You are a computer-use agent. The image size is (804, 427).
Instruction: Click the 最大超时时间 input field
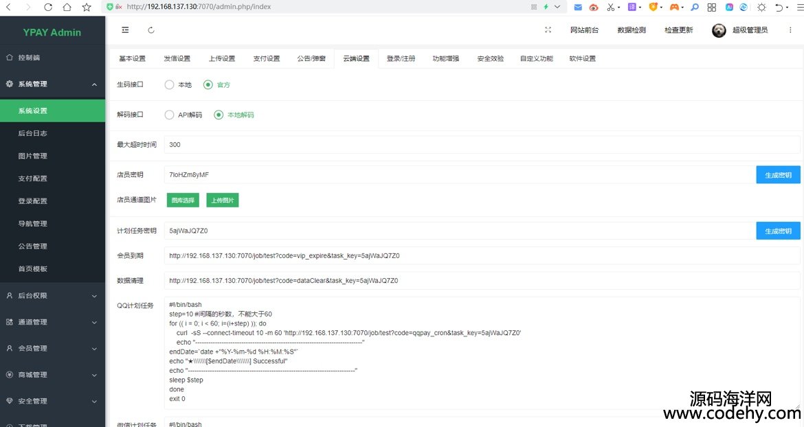click(x=481, y=145)
